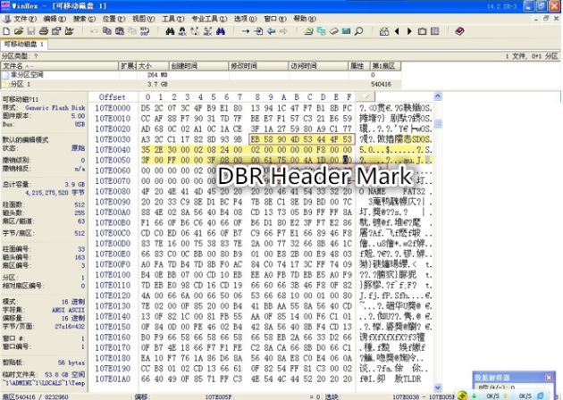Click the 第1扇区 column header

coord(383,65)
